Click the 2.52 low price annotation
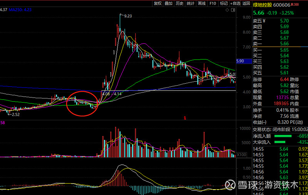The width and height of the screenshot is (308, 195). pyautogui.click(x=16, y=114)
